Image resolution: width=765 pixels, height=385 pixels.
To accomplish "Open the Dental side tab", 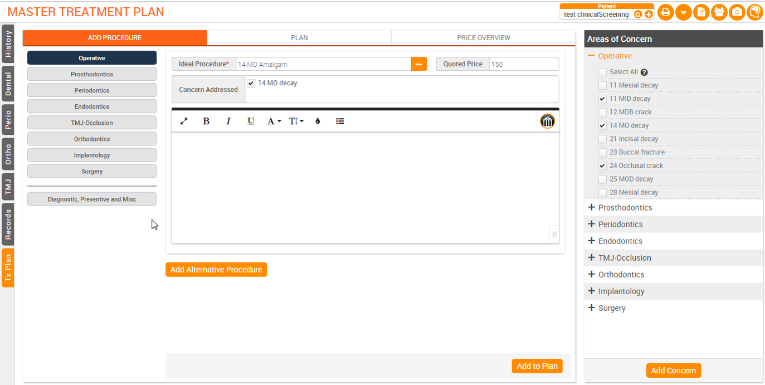I will click(x=8, y=84).
